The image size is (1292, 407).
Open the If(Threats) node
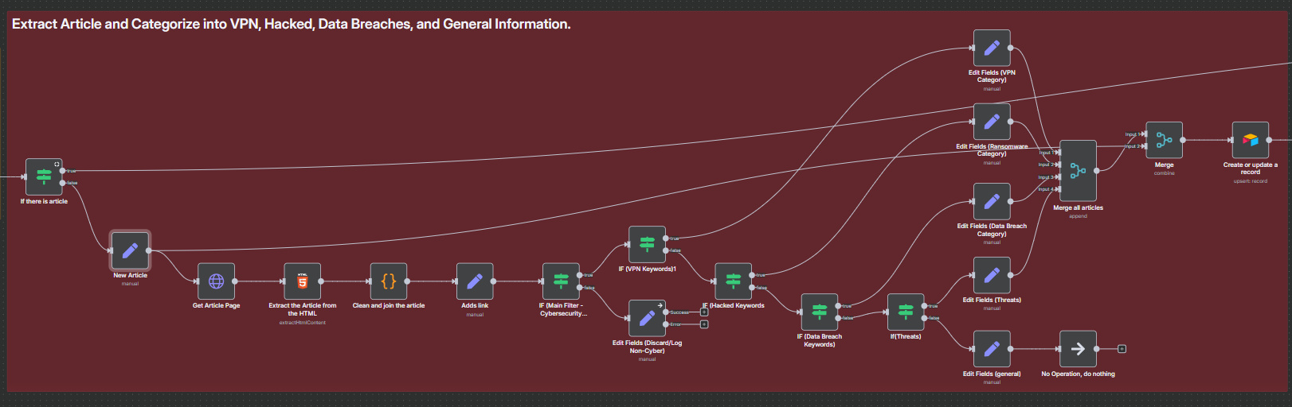(x=906, y=312)
